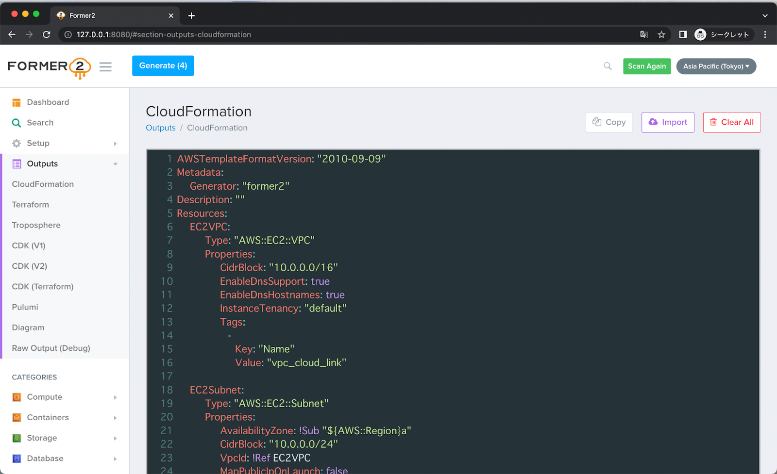Switch to the Terraform output tab

[x=30, y=204]
